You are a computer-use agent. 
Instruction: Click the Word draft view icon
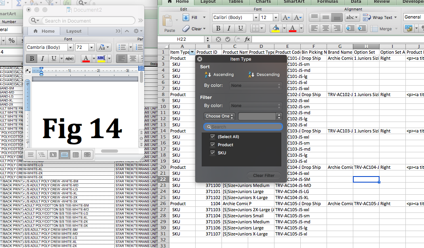[31, 155]
